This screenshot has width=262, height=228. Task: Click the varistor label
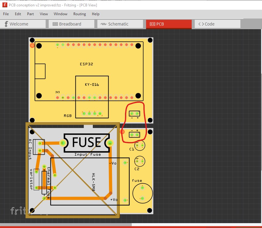point(31,179)
